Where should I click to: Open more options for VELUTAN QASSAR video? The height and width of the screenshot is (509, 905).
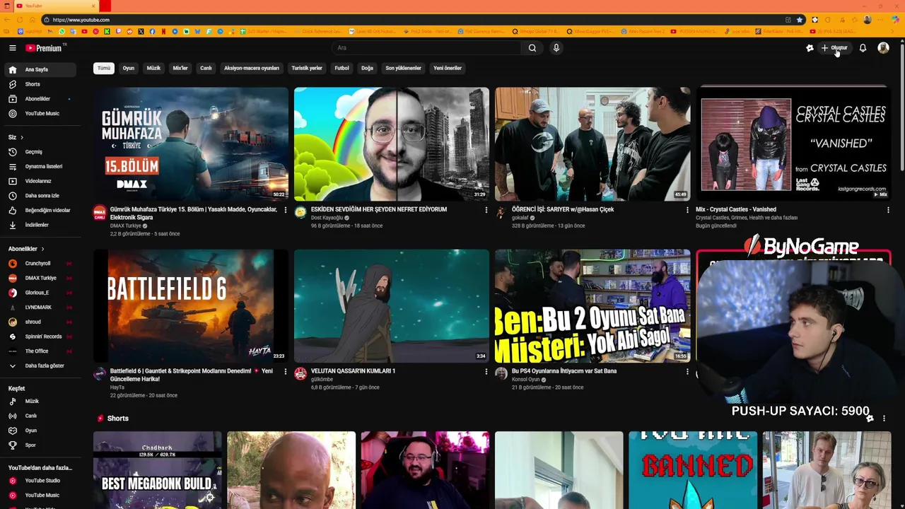pos(486,371)
